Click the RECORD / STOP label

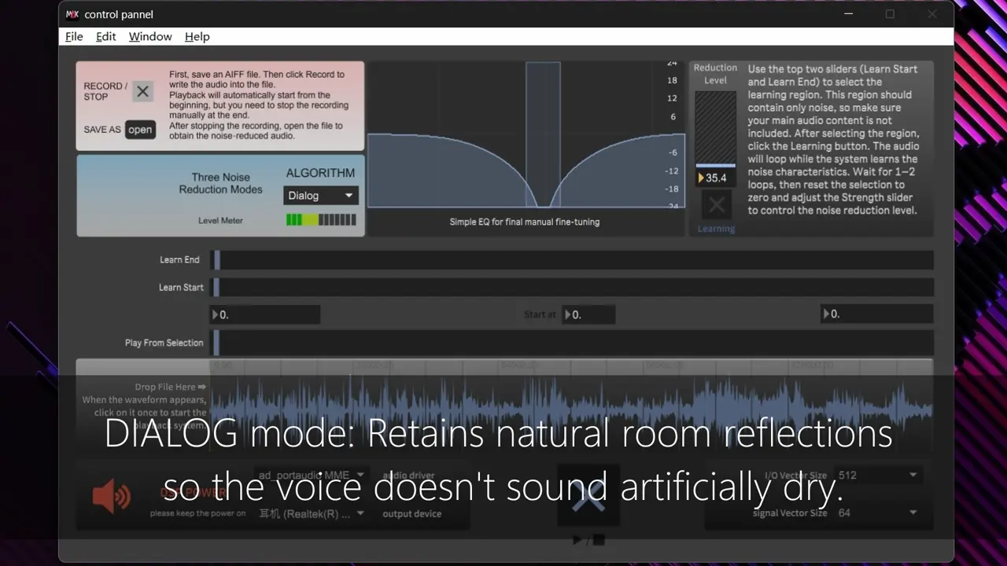point(104,91)
